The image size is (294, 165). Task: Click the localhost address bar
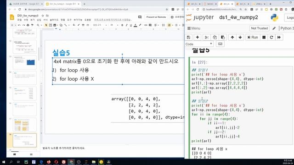(x=221, y=9)
